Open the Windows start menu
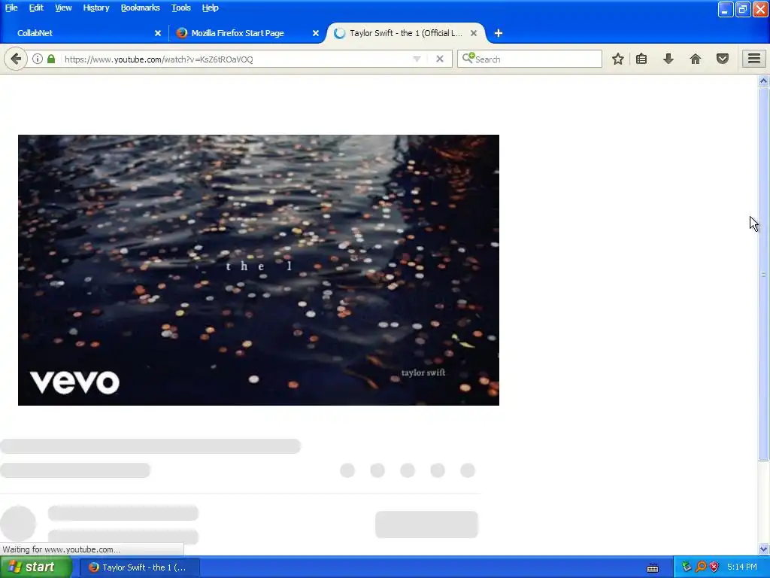The height and width of the screenshot is (578, 770). [x=35, y=567]
